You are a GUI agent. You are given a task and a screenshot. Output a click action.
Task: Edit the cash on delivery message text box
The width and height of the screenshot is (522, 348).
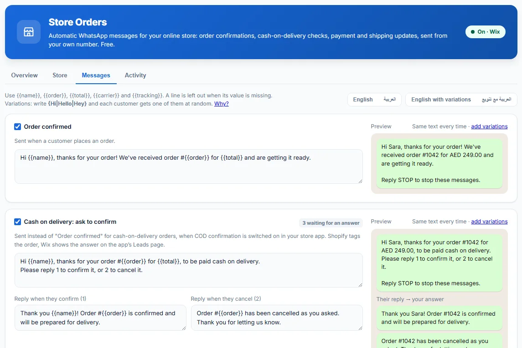[x=188, y=270]
